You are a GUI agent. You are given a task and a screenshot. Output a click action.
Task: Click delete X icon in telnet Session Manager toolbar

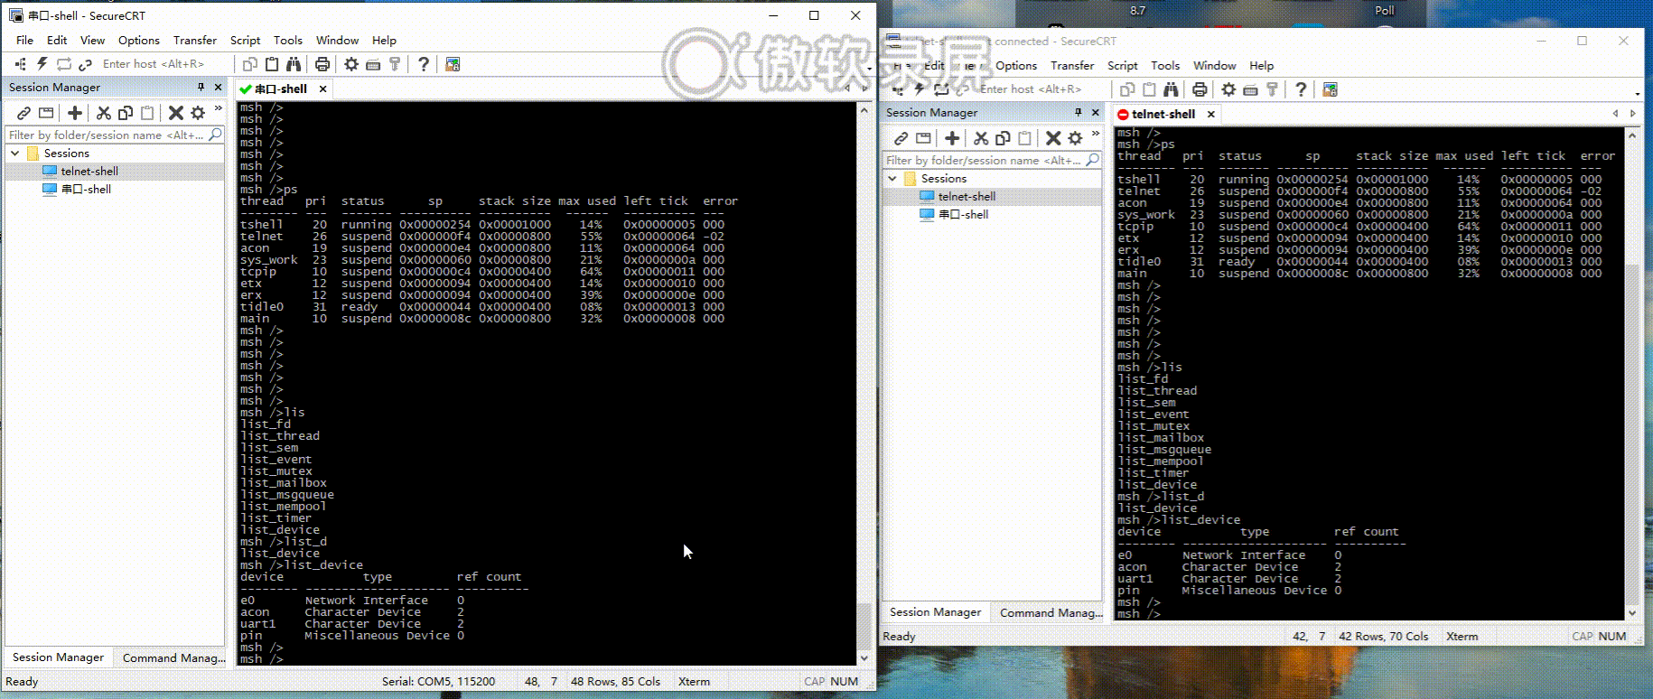coord(1053,138)
